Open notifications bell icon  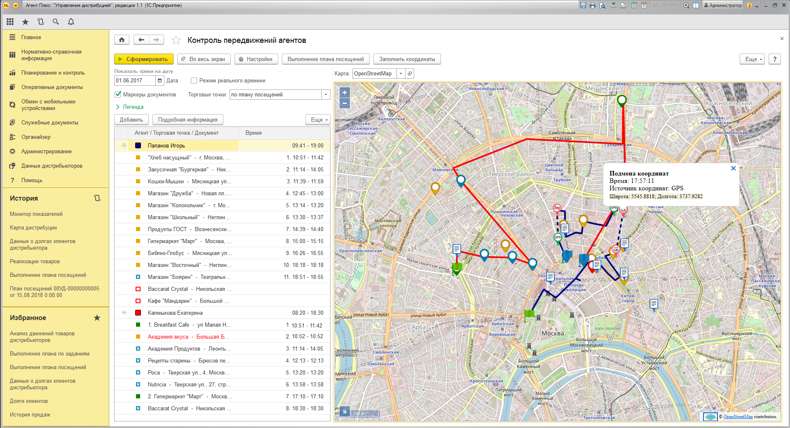(71, 22)
